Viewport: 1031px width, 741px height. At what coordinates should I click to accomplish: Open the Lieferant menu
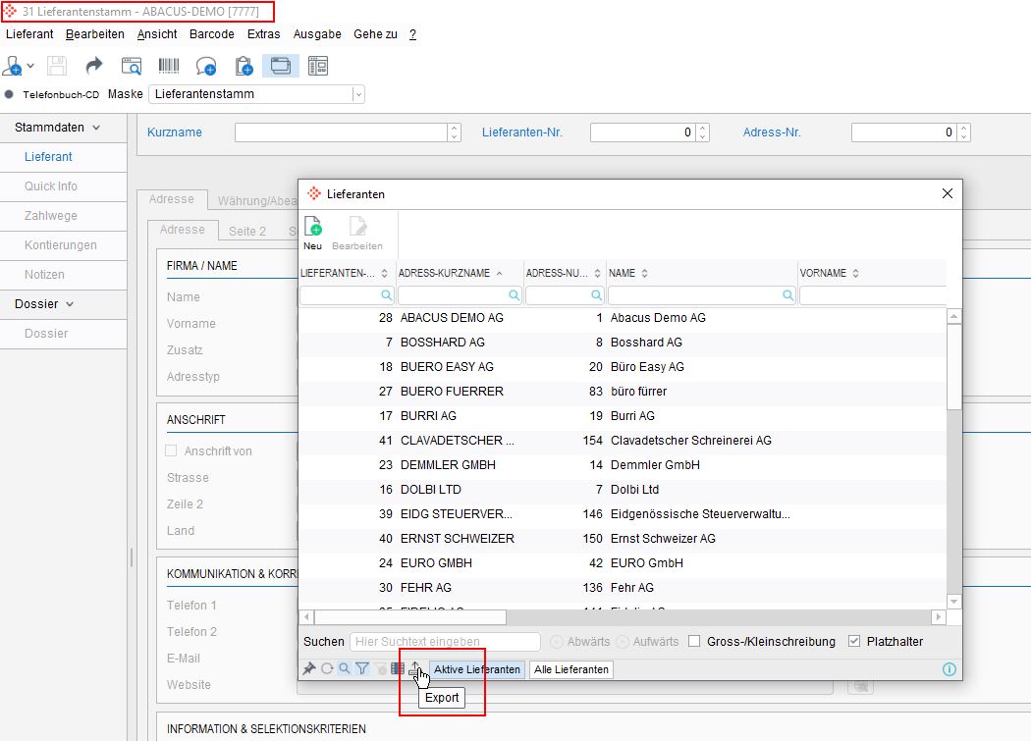tap(29, 34)
